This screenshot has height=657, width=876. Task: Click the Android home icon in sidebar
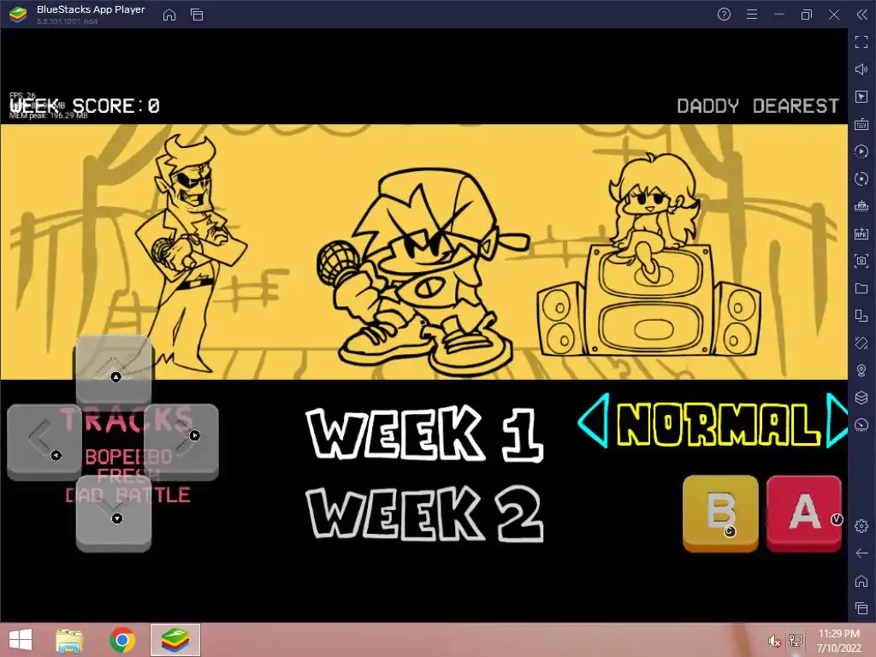pyautogui.click(x=861, y=581)
